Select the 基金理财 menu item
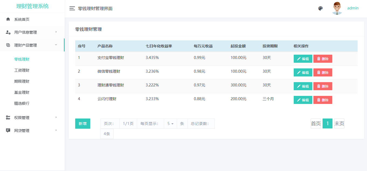The image size is (367, 171). 22,92
